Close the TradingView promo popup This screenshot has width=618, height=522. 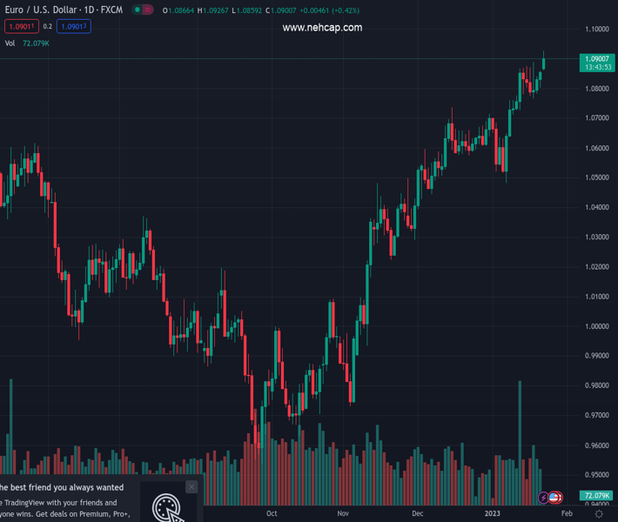pos(191,486)
